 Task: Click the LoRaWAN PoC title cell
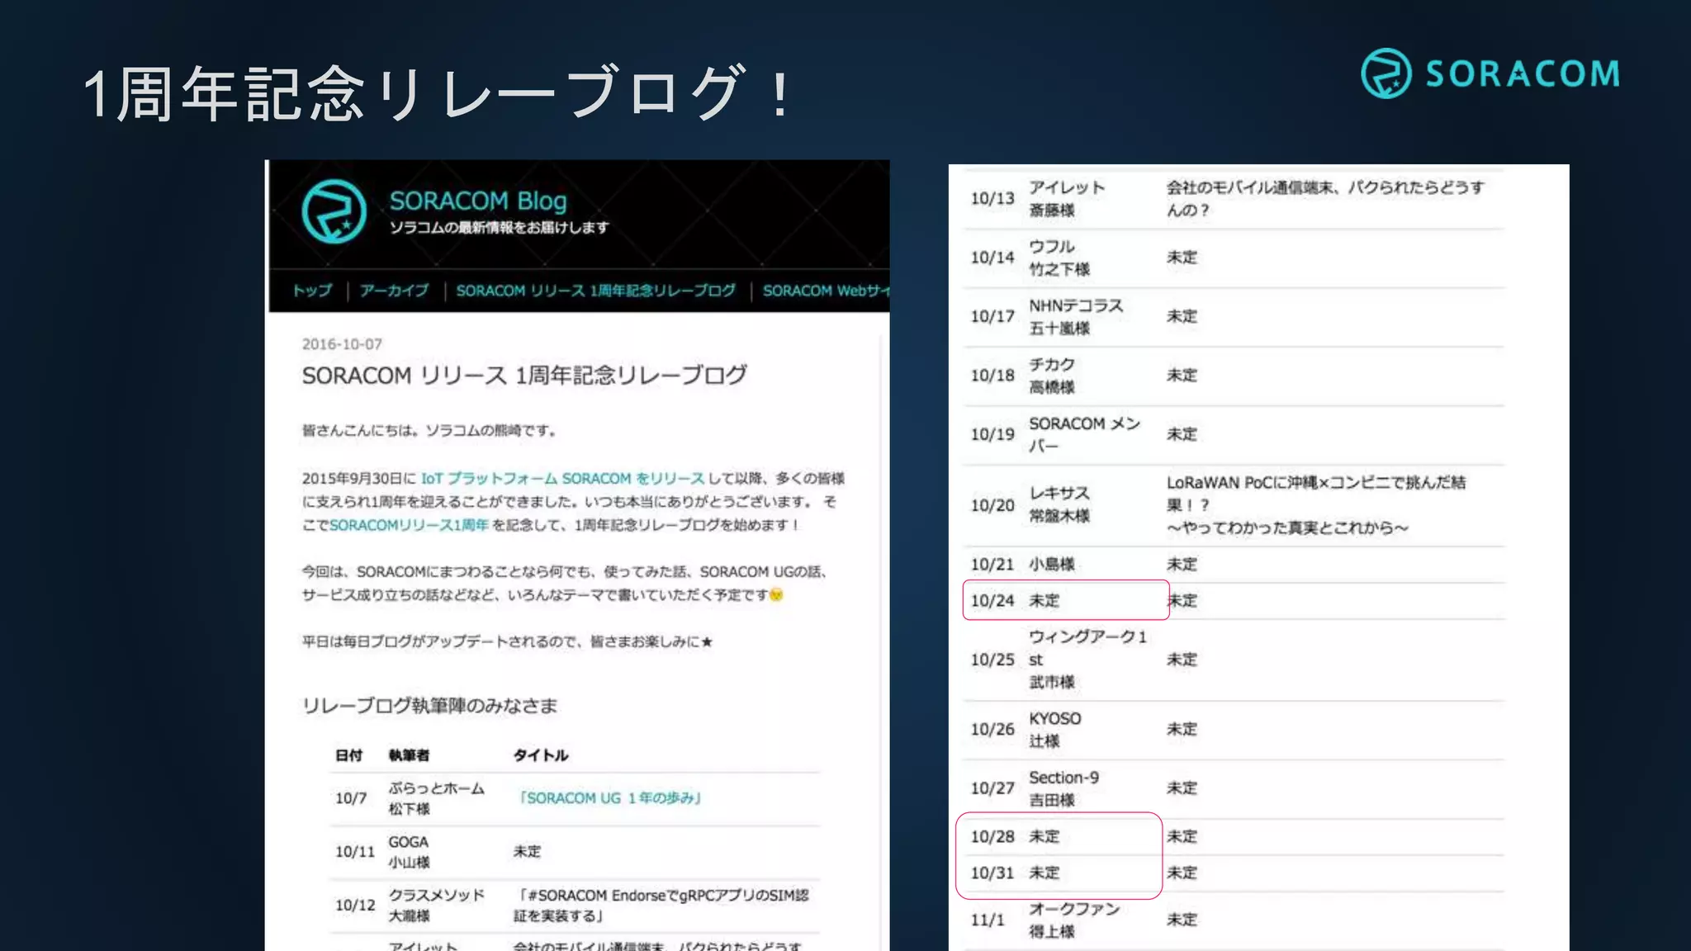click(1316, 504)
